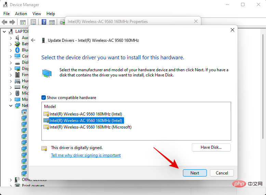Open 'Tell me why driver signing is important' link

[86, 155]
